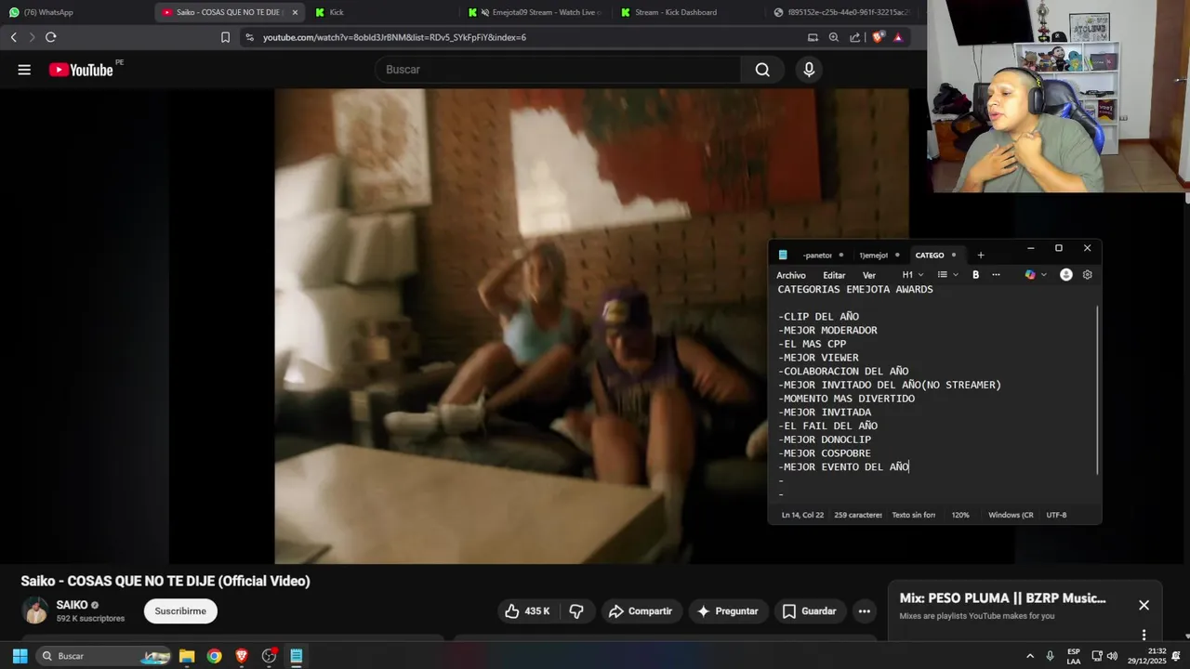
Task: Add a new Notepad tab
Action: point(980,255)
